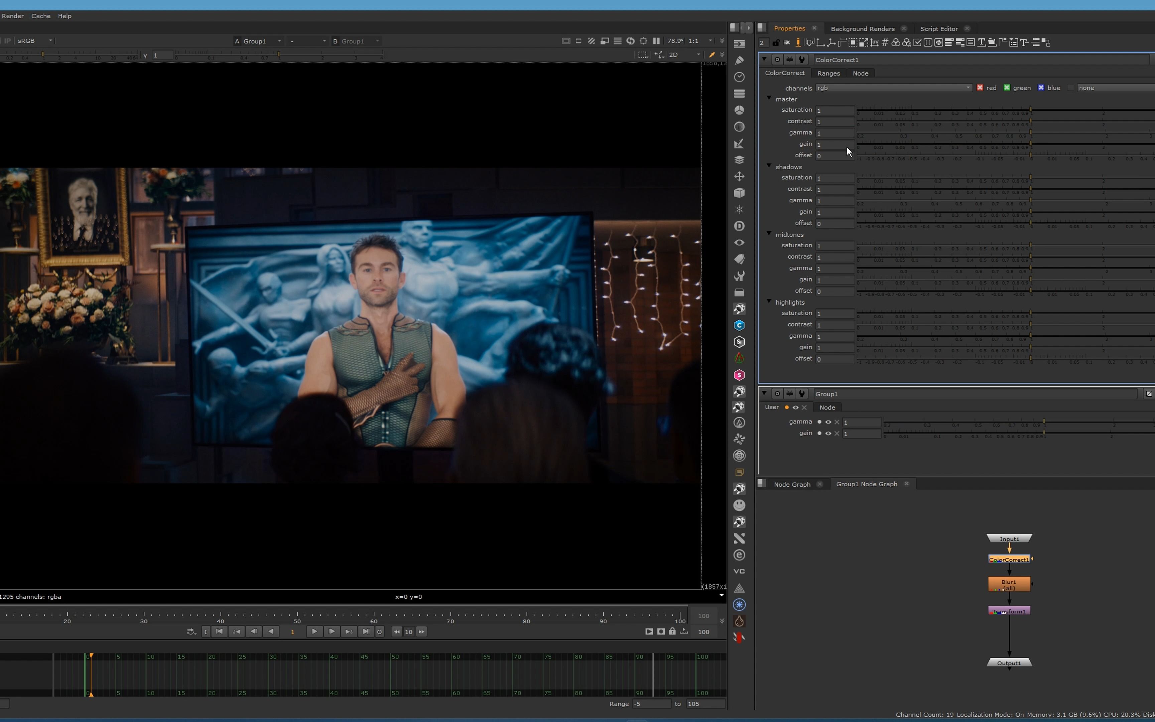
Task: Open the Cache menu
Action: pyautogui.click(x=40, y=16)
